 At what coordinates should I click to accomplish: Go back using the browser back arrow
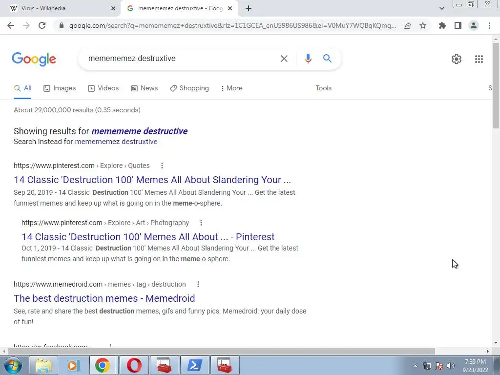(x=11, y=25)
